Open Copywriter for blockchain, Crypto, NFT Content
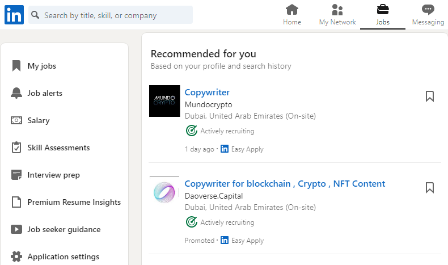Viewport: 448px width, 265px height. click(285, 183)
